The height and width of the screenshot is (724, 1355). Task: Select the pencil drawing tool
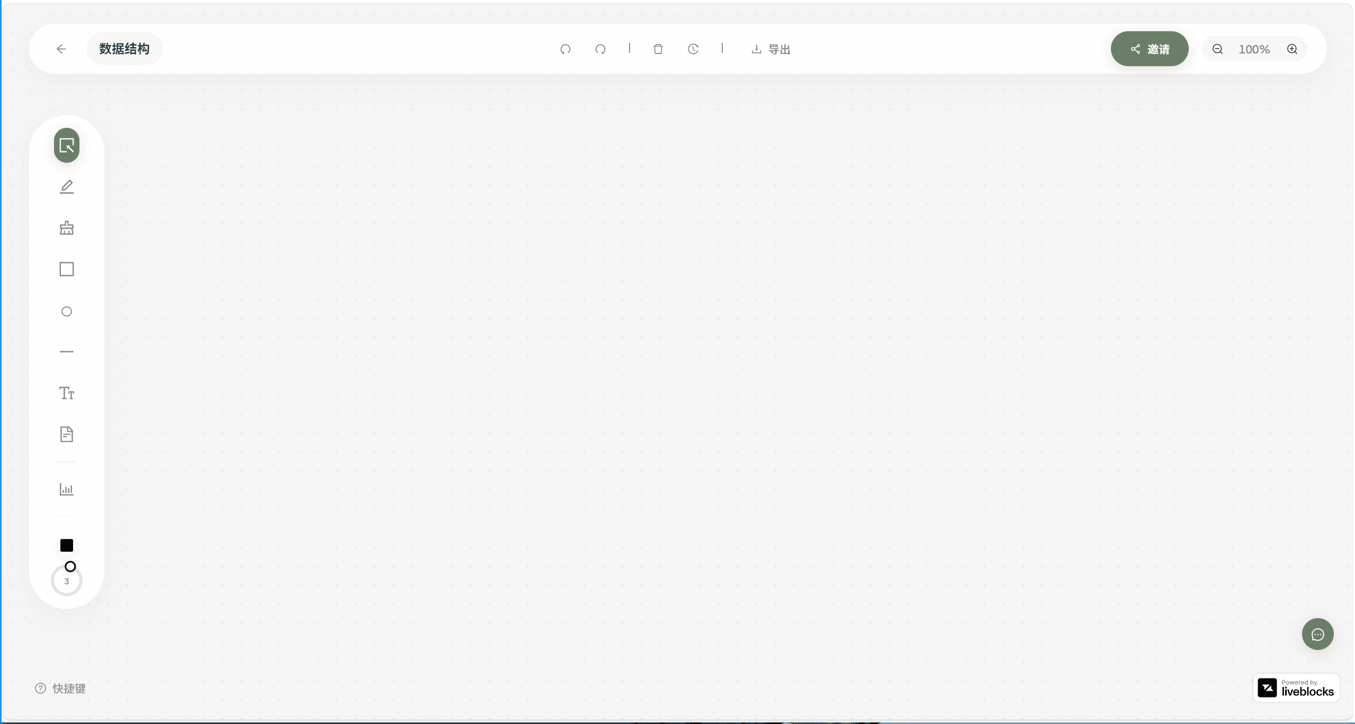coord(67,187)
